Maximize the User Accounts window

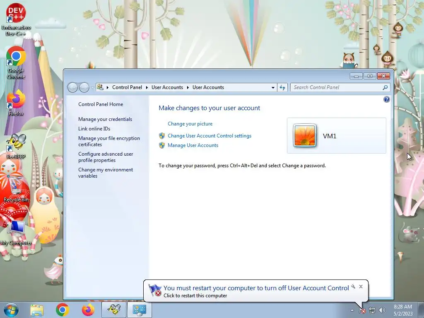[x=370, y=76]
